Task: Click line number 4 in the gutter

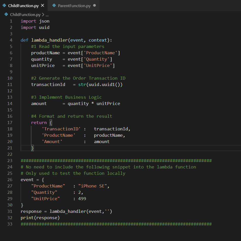Action: [x=11, y=40]
